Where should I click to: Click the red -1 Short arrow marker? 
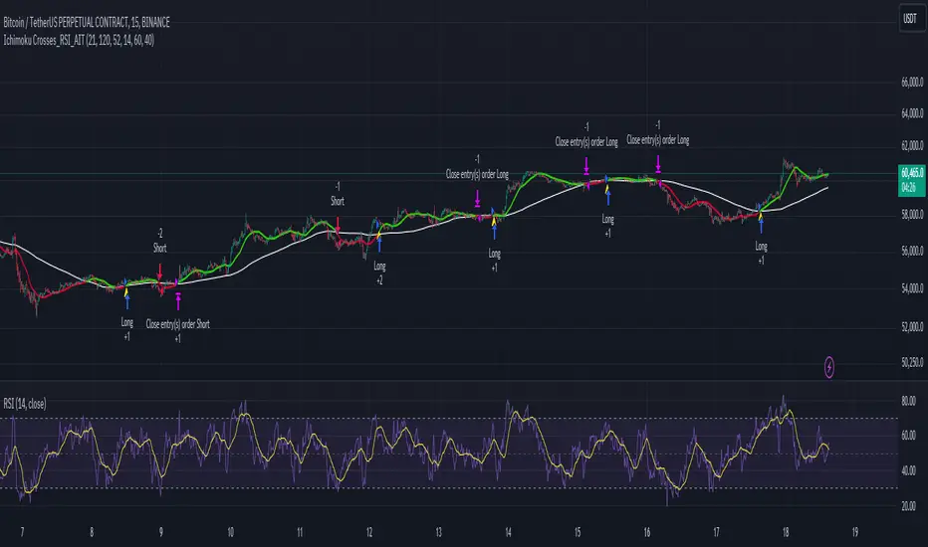338,225
